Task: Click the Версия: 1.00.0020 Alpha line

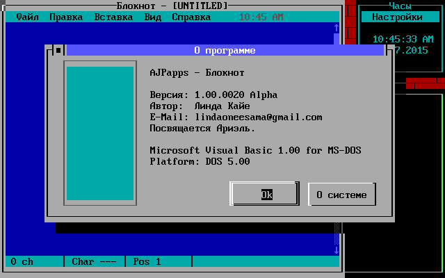Action: (213, 95)
